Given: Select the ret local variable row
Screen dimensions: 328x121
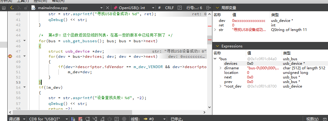Looking at the screenshot, I should coord(270,25).
